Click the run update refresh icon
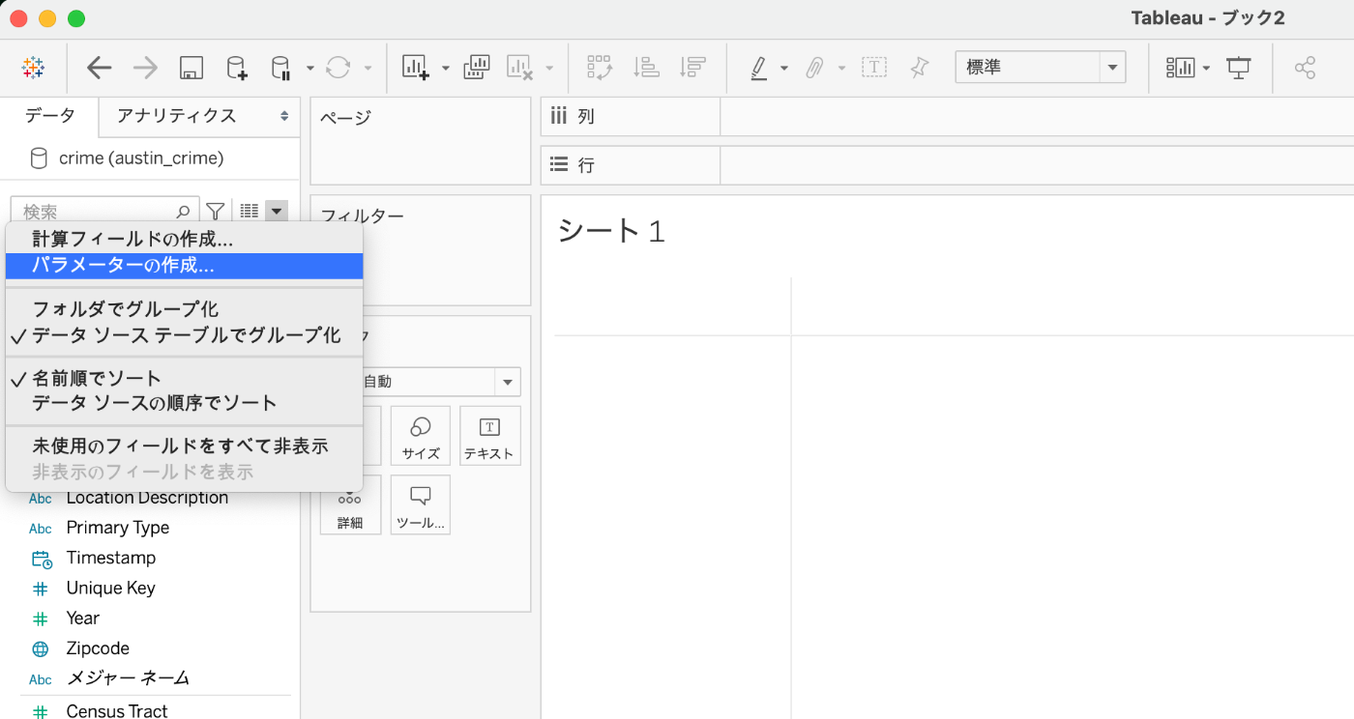1354x719 pixels. click(x=338, y=68)
